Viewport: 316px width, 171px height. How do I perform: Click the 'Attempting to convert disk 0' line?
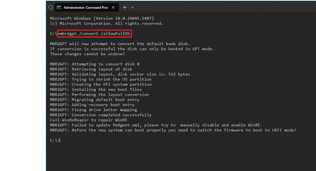95,64
